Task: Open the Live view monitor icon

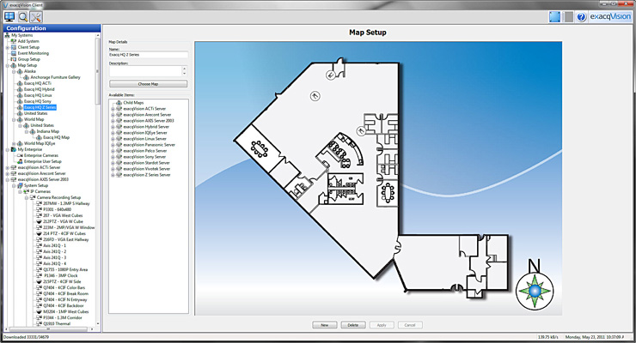Action: (9, 16)
